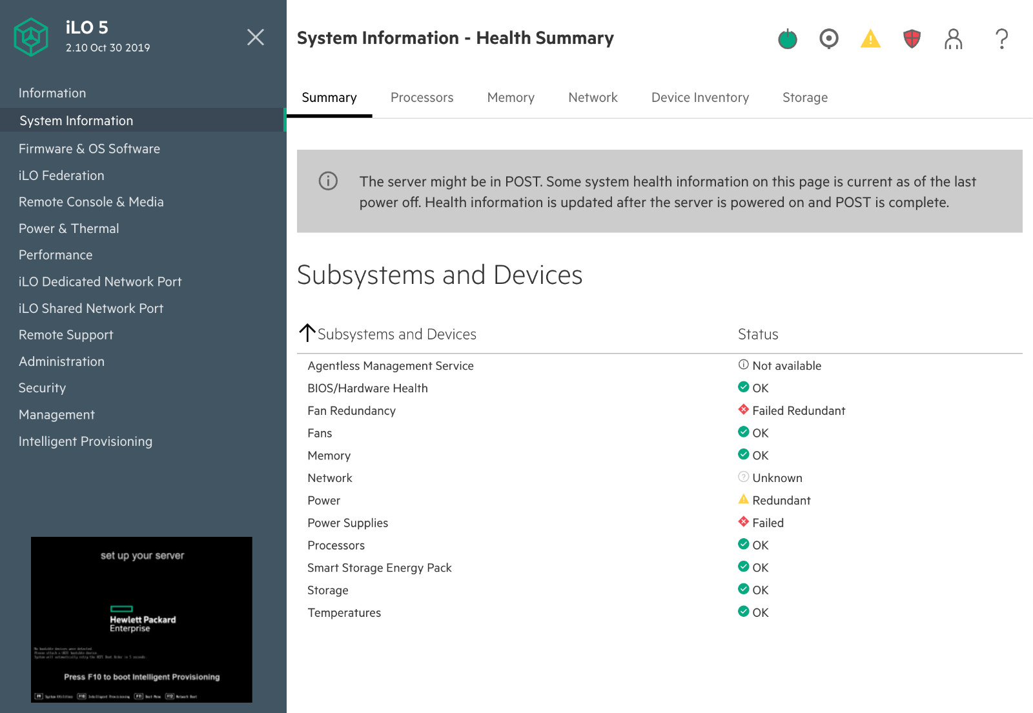Open iLO Dedicated Network Port
Screen dimensions: 1033x713
pos(100,281)
